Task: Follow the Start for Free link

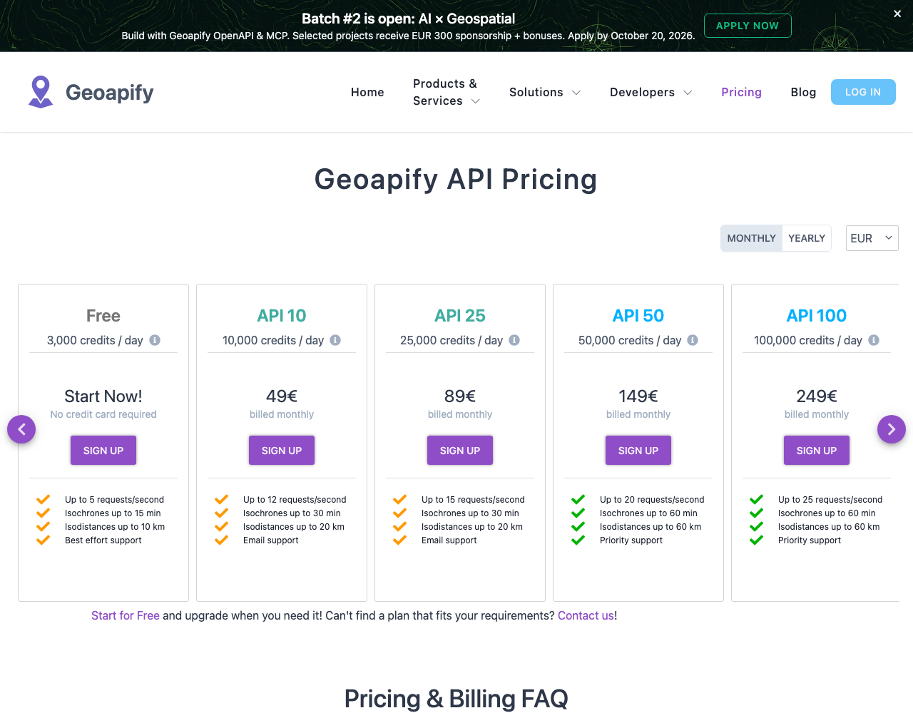Action: pyautogui.click(x=126, y=615)
